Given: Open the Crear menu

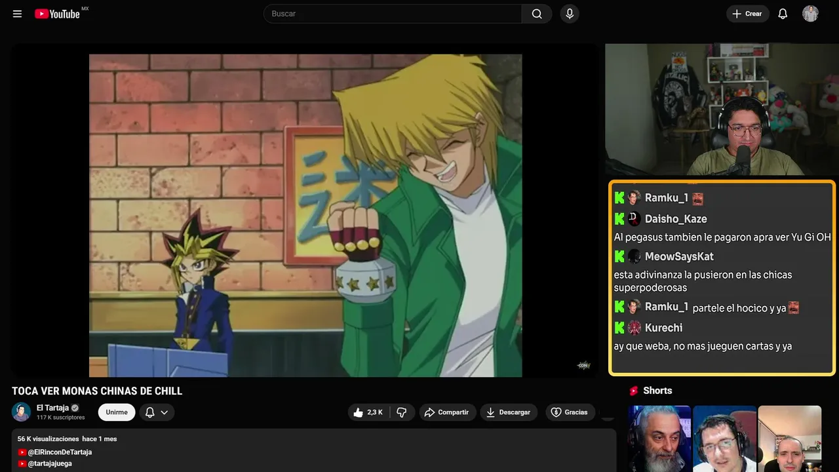Looking at the screenshot, I should (x=747, y=14).
